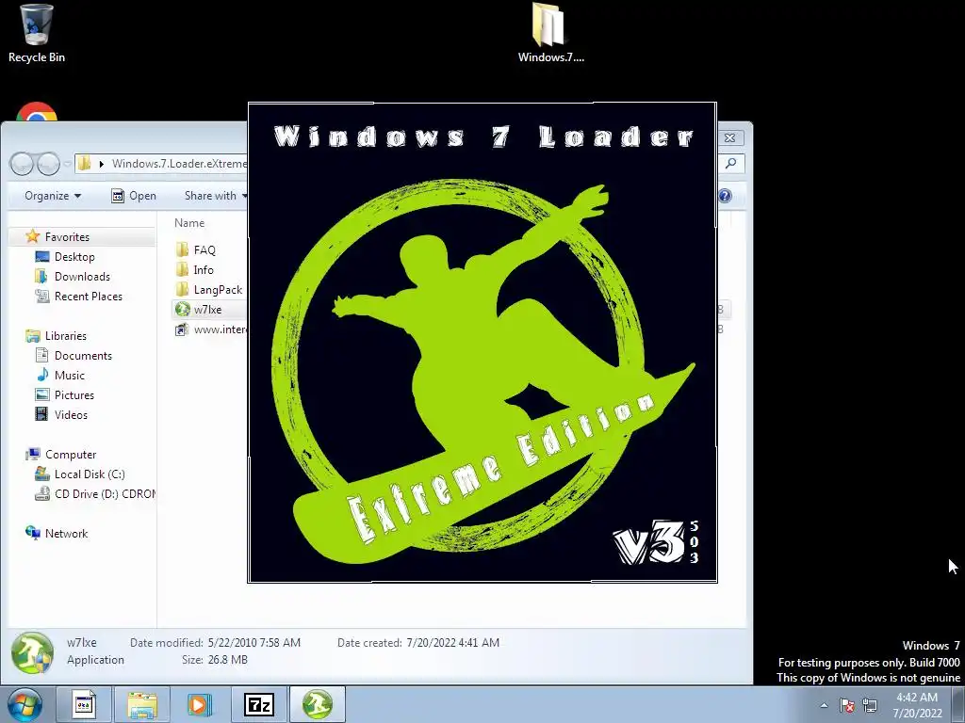This screenshot has width=965, height=723.
Task: Click the Explorer forward button
Action: coord(48,164)
